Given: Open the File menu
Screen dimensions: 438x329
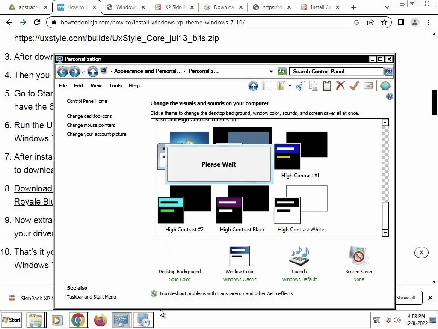Looking at the screenshot, I should (x=63, y=86).
